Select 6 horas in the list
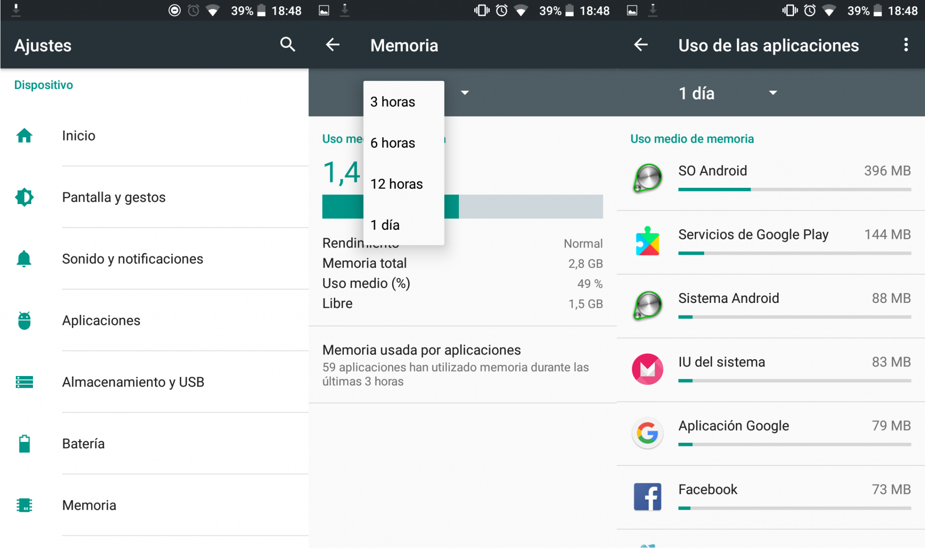Screen dimensions: 925x548 392,143
